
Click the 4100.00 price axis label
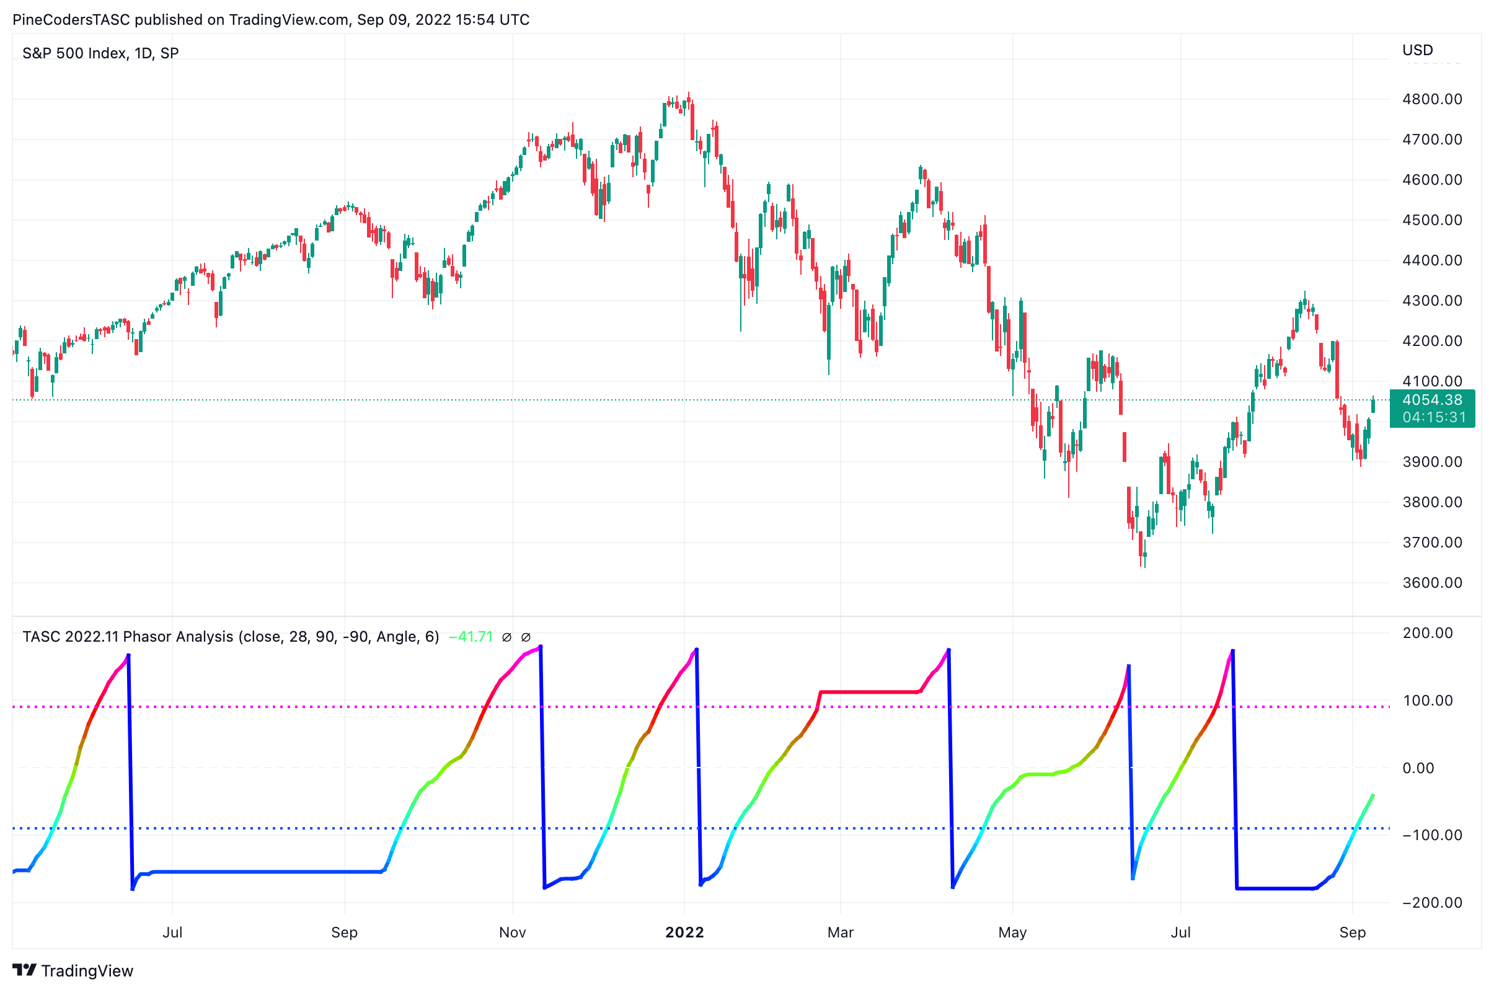pos(1432,381)
